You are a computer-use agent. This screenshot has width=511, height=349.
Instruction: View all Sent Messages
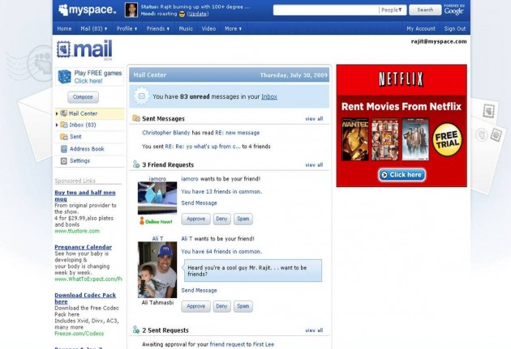click(314, 119)
